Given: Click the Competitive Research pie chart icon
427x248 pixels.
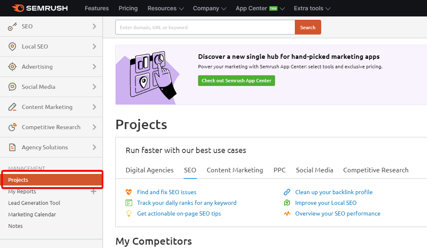Looking at the screenshot, I should 12,127.
